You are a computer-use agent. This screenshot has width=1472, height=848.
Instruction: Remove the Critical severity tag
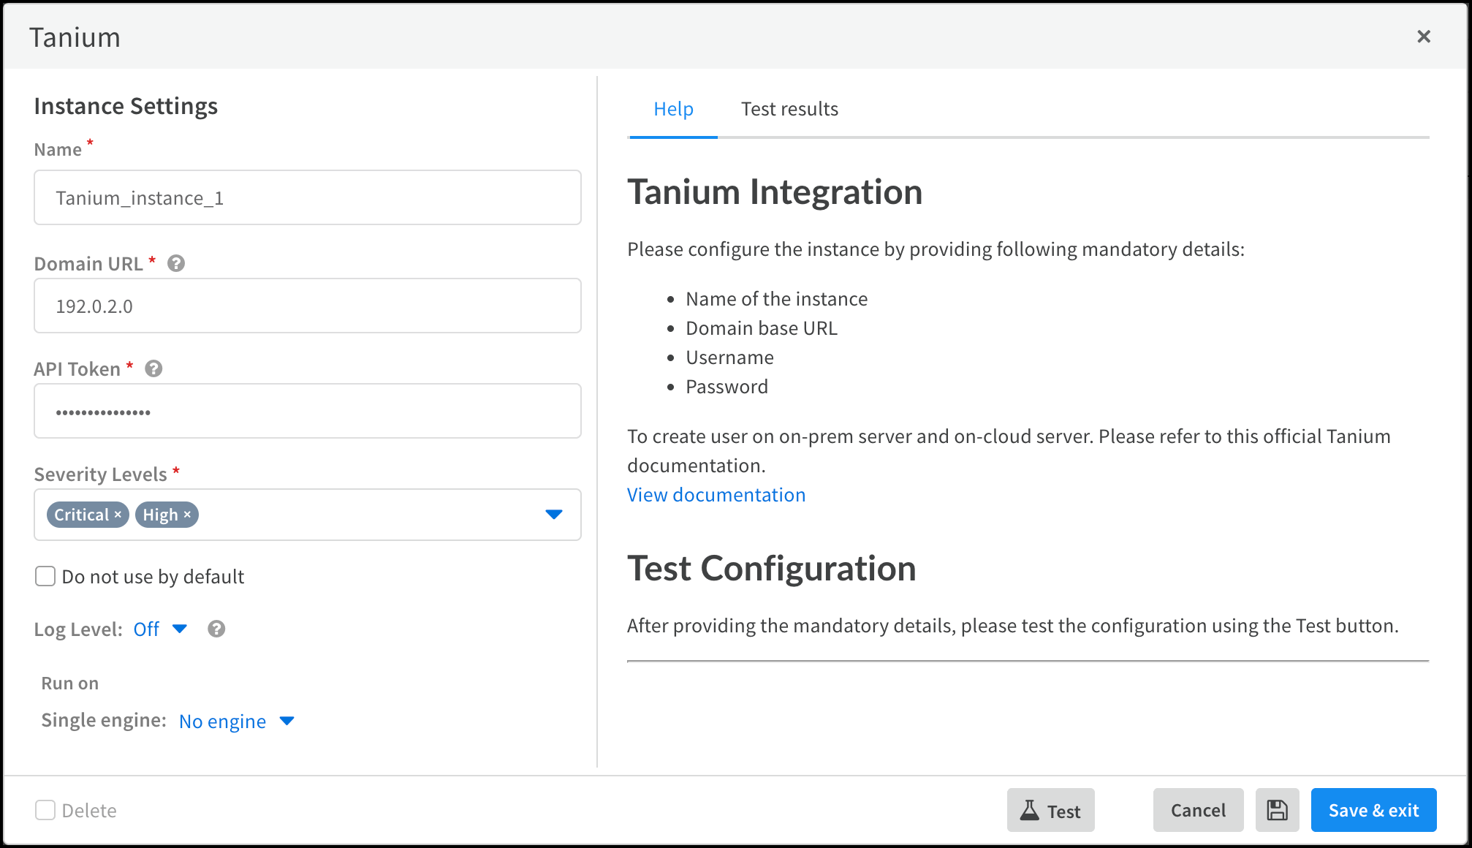pyautogui.click(x=118, y=515)
